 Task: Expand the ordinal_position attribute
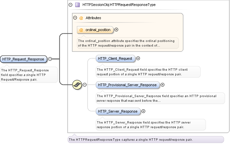(x=116, y=30)
